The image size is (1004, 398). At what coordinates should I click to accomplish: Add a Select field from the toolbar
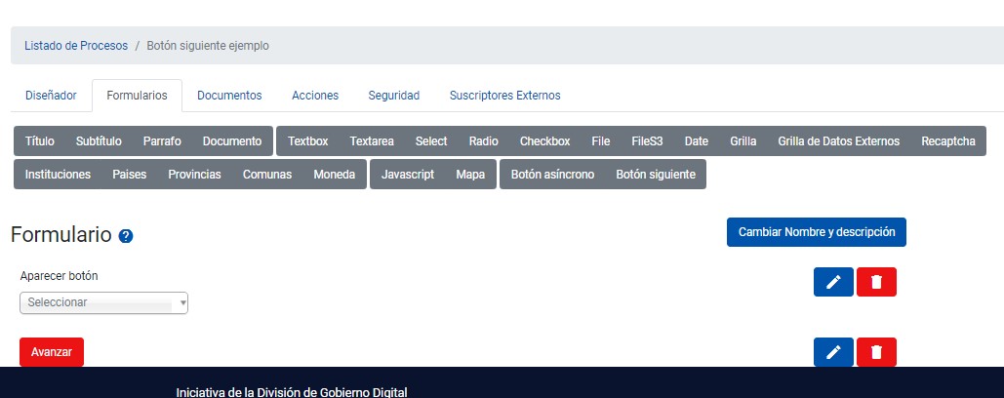point(431,141)
